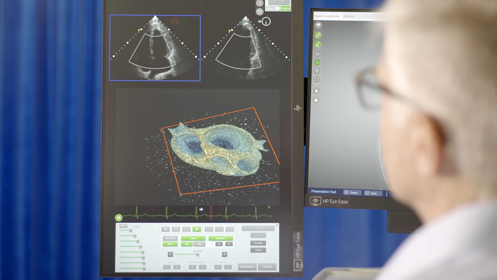Image resolution: width=497 pixels, height=280 pixels.
Task: Click the CALIPER button
Action: coord(258,243)
